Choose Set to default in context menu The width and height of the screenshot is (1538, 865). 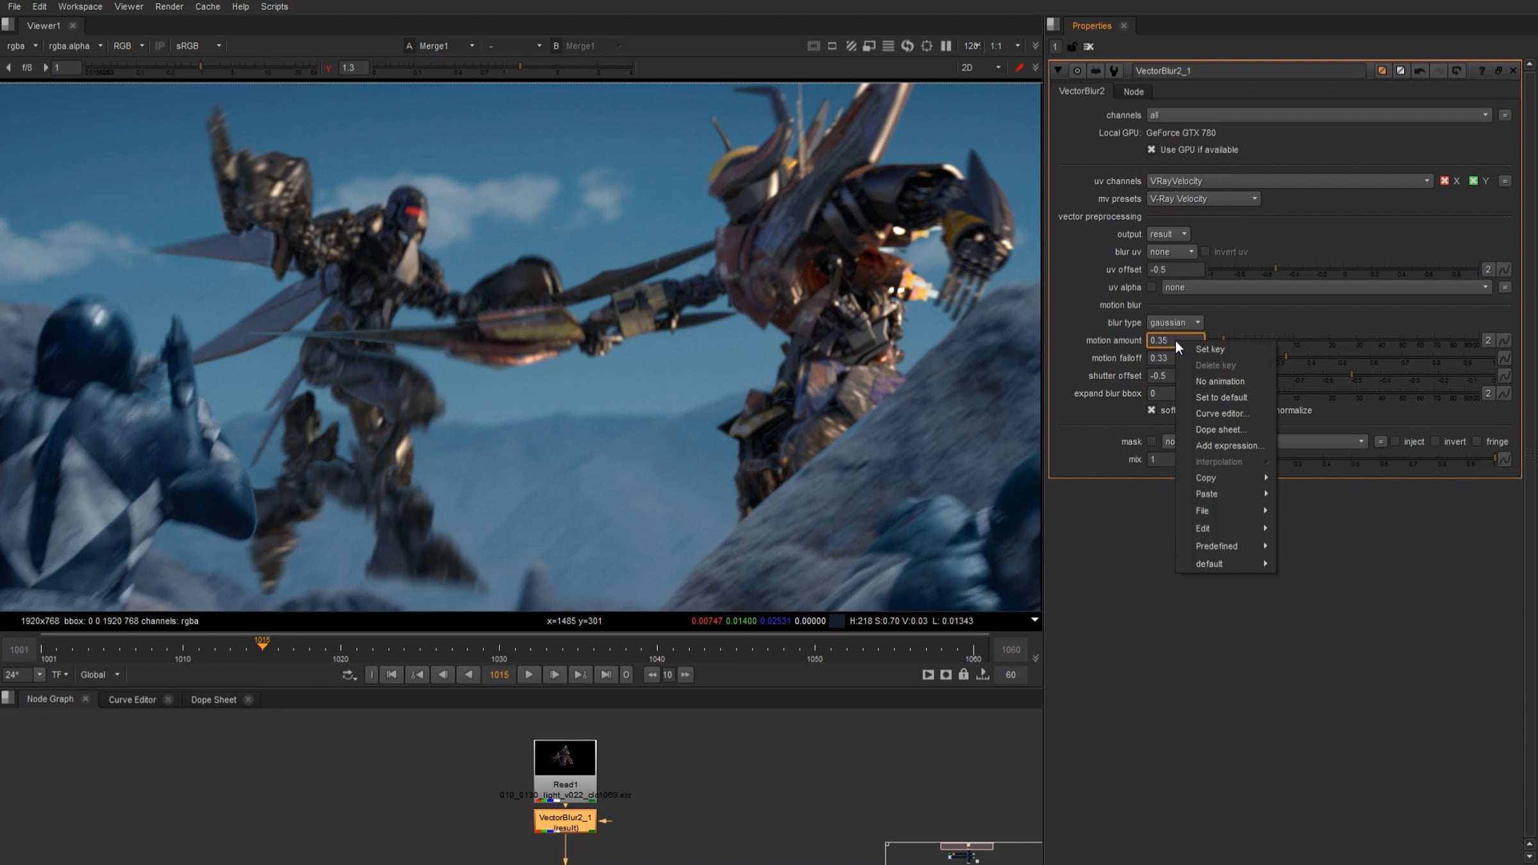point(1221,397)
